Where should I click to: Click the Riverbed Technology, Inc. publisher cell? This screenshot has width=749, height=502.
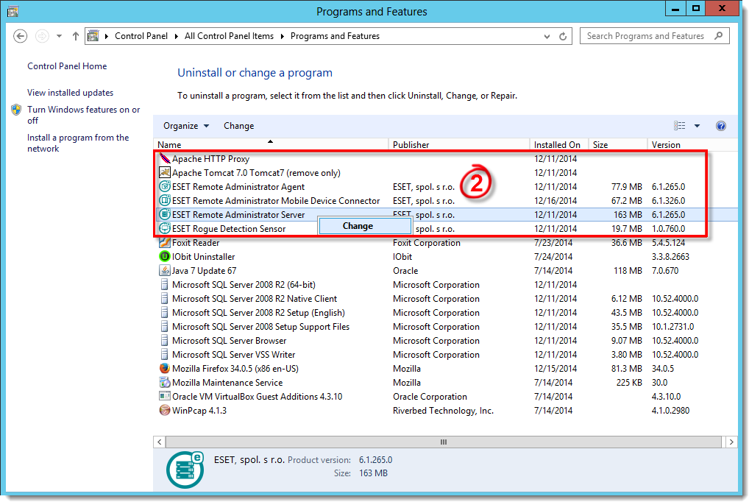443,410
